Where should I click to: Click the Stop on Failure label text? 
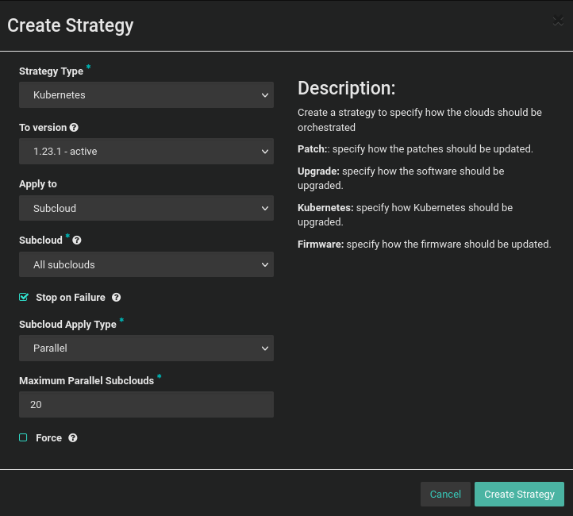pos(71,298)
